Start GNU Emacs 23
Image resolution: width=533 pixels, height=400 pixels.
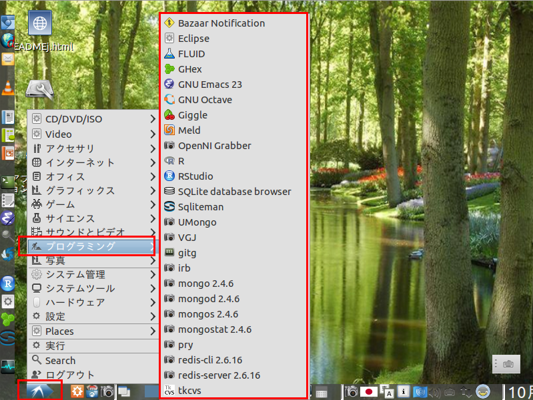tap(233, 84)
